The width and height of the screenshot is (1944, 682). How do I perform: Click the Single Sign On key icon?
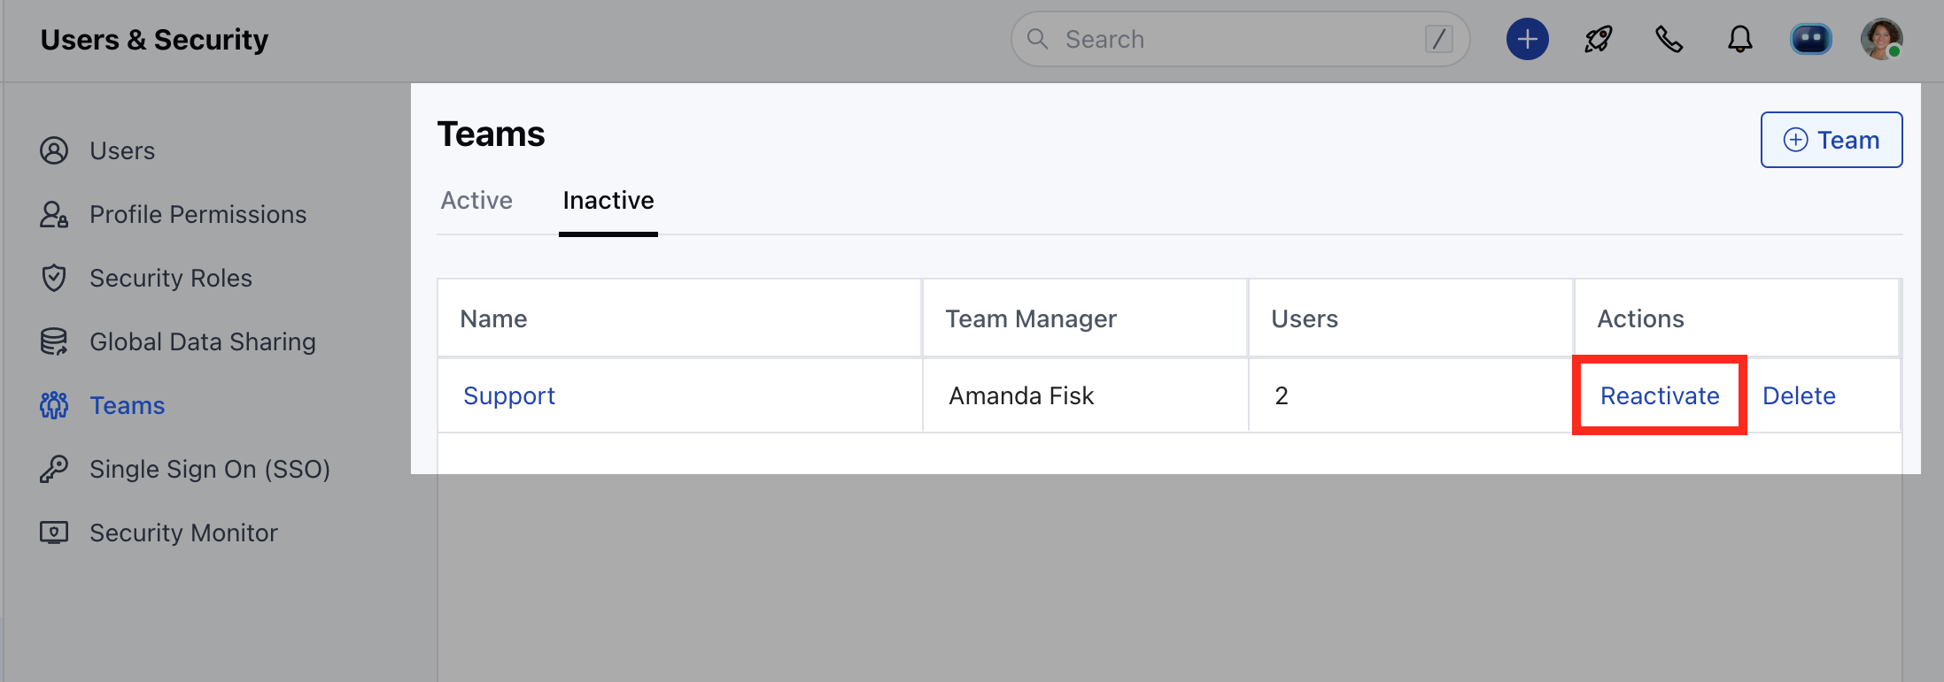(x=54, y=470)
